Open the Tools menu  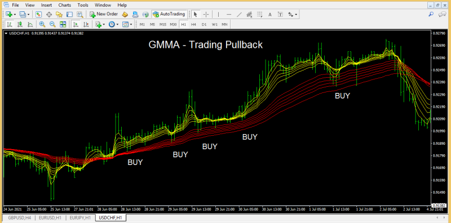coord(83,5)
